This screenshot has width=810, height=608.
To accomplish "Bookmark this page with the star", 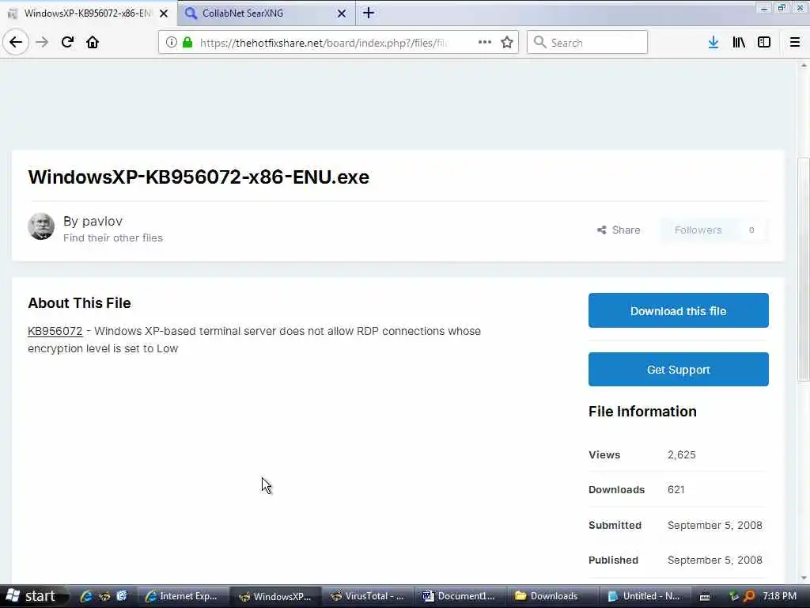I will pos(507,43).
